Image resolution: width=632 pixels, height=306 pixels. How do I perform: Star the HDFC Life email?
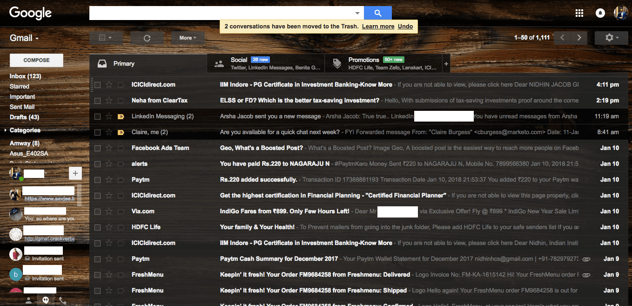(x=109, y=227)
